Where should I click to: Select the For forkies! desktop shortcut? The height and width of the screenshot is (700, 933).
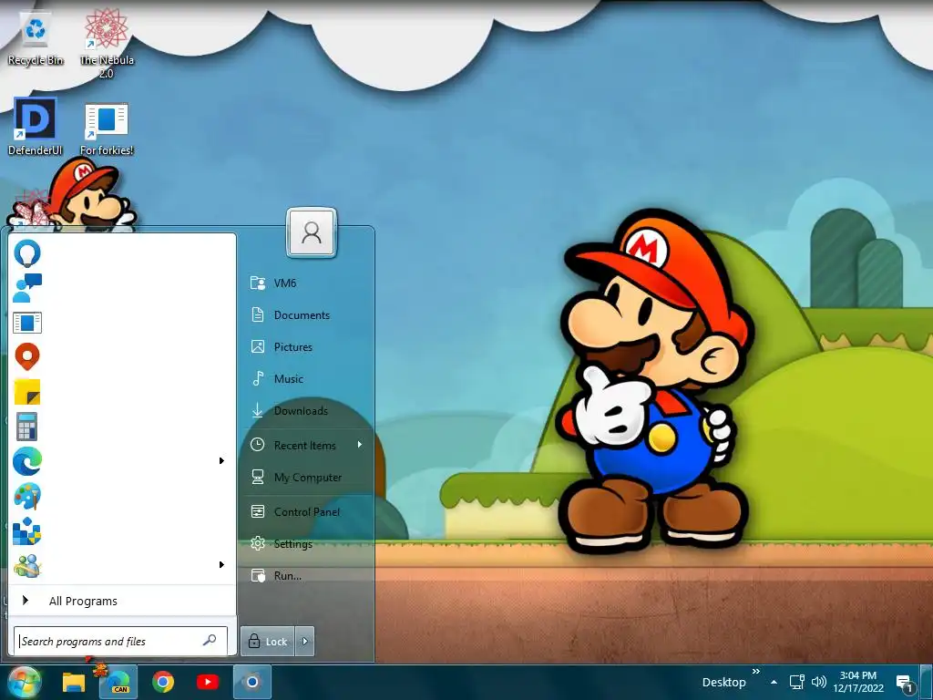(x=107, y=129)
